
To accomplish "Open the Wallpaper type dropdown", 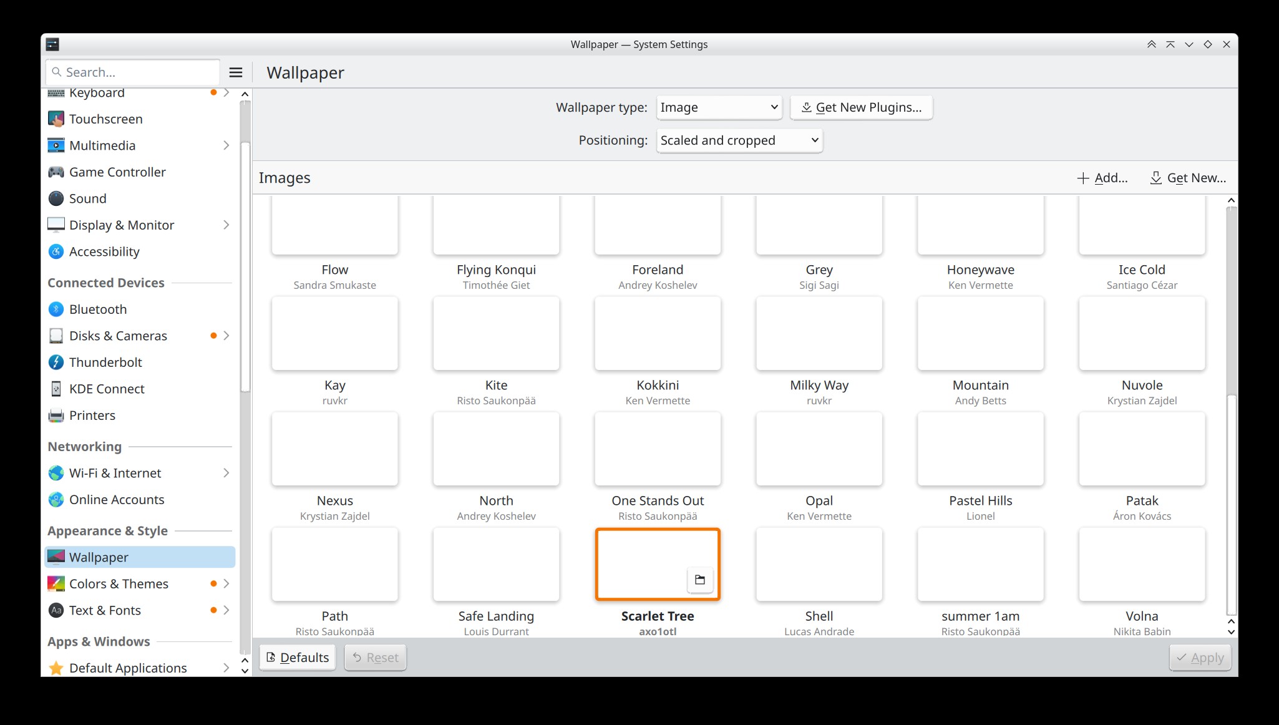I will [x=719, y=107].
